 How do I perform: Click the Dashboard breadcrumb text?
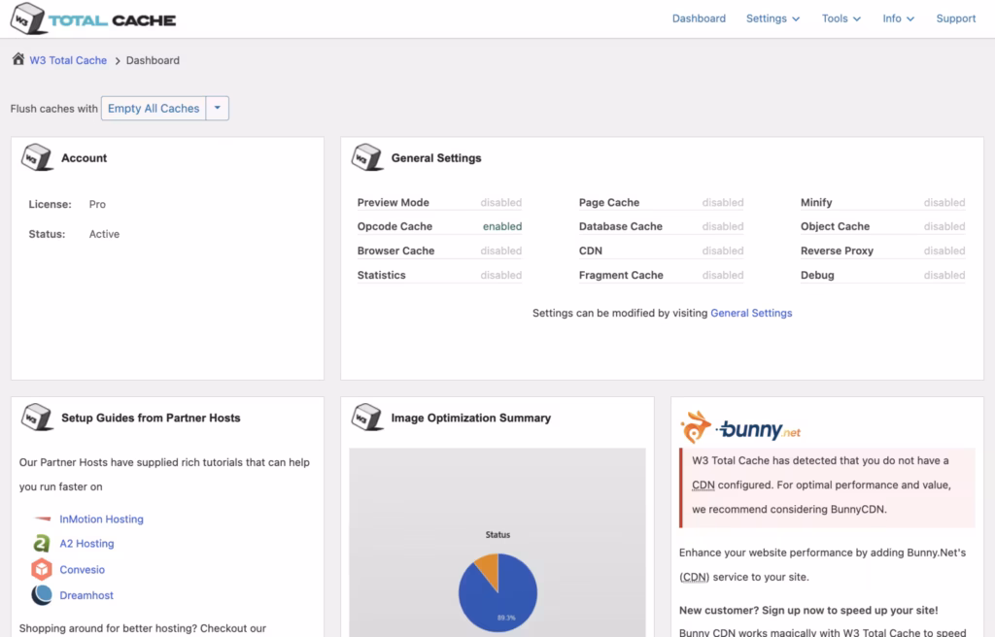click(153, 60)
